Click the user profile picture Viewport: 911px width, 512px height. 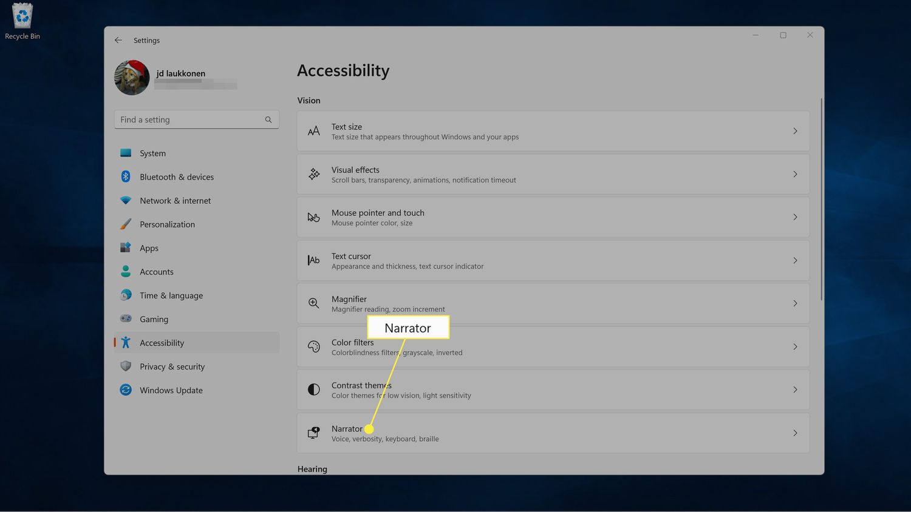pyautogui.click(x=132, y=78)
